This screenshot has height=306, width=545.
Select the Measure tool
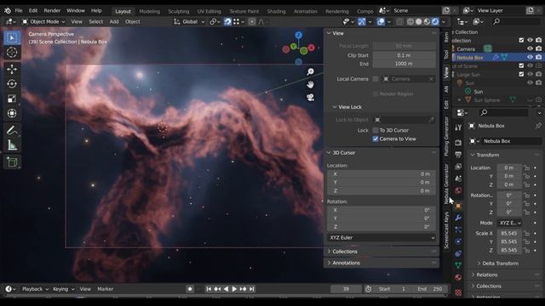[x=12, y=145]
